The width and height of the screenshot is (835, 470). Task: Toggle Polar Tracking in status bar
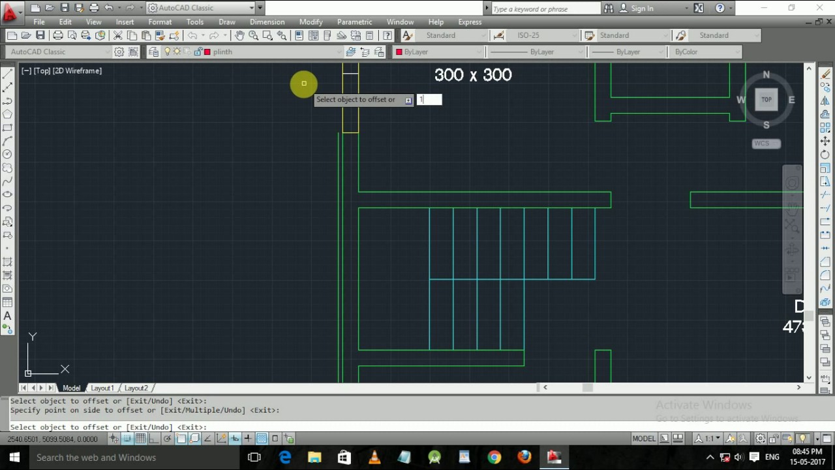pyautogui.click(x=168, y=439)
